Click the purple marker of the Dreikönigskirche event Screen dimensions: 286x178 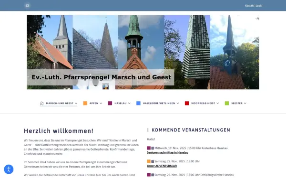point(149,175)
